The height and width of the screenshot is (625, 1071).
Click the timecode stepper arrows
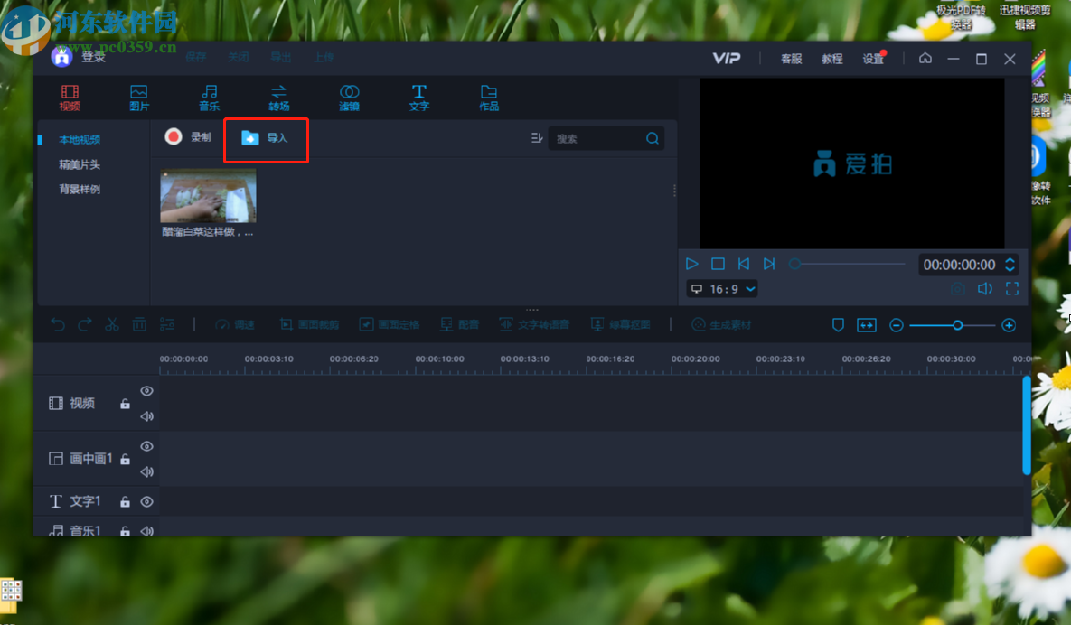1010,265
